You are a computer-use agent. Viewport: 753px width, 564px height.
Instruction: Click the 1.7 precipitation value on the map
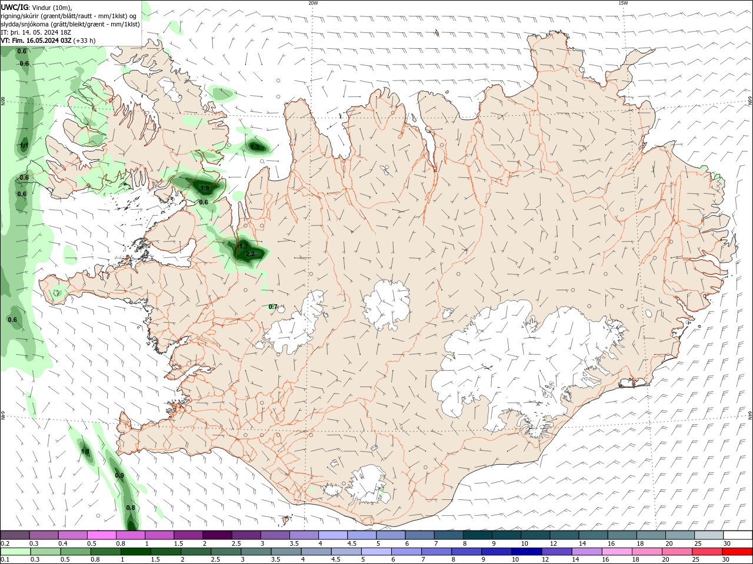coord(242,247)
